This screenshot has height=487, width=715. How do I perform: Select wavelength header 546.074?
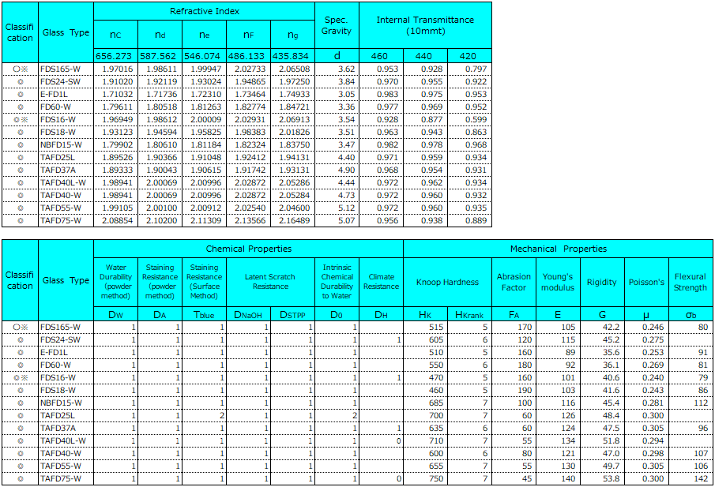(204, 55)
